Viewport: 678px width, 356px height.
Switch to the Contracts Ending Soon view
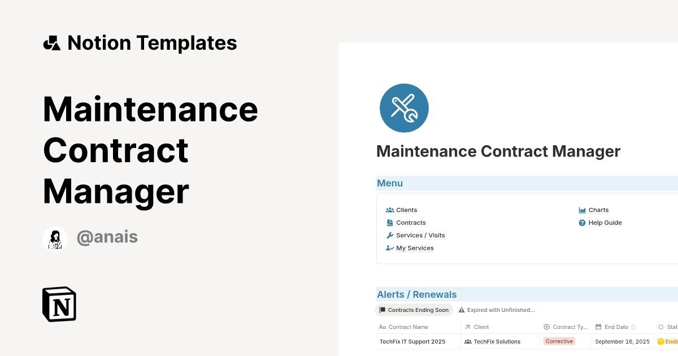414,310
